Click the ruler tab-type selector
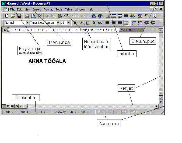Screen dimensions: 182x143 click(5, 30)
